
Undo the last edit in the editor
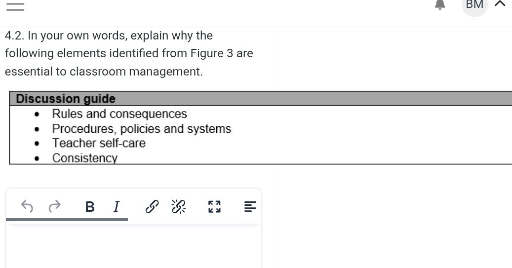28,206
